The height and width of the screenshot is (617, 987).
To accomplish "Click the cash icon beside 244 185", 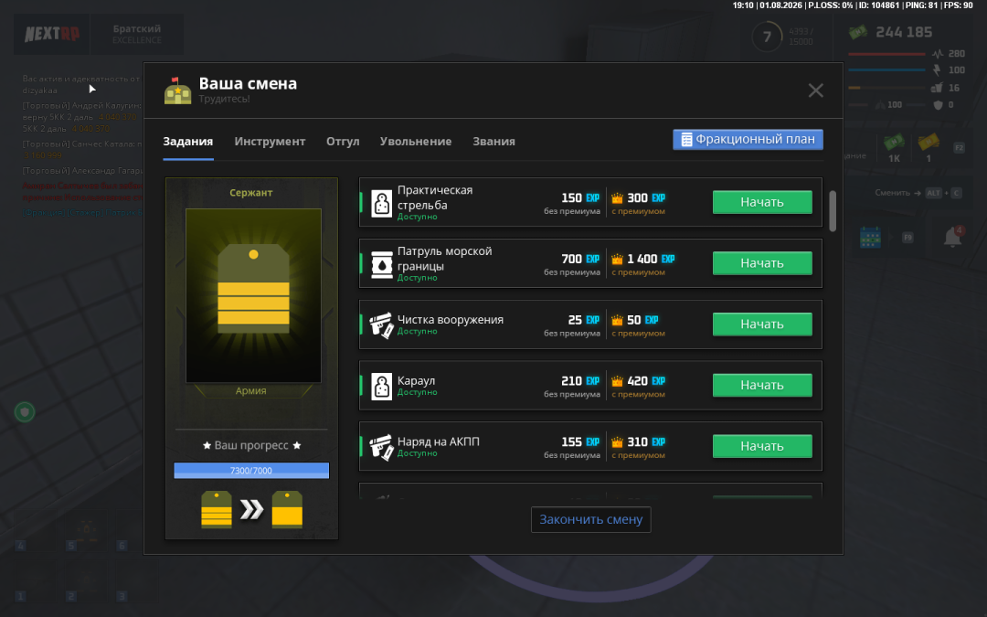I will pos(858,32).
